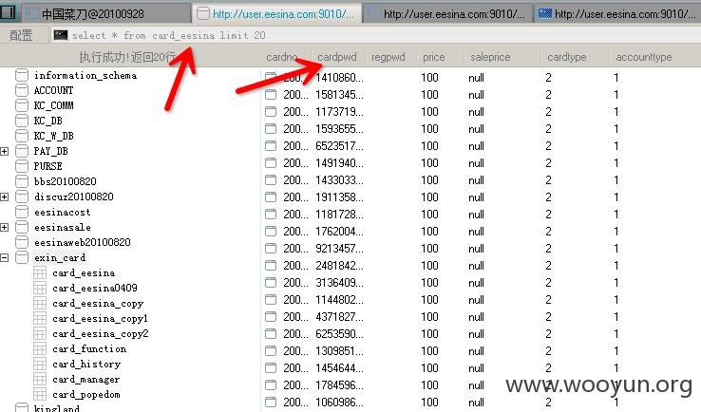Click the row icon for cardpwd 1581345...
This screenshot has width=701, height=412.
coord(271,94)
